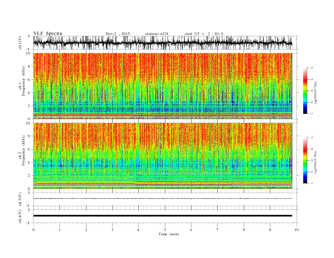
Task: Click the "station=ATH" label
Action: (x=156, y=34)
